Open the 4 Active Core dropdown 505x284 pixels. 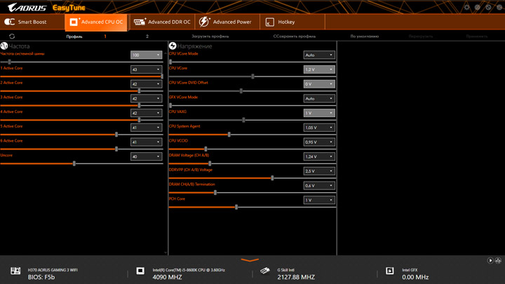coord(146,113)
